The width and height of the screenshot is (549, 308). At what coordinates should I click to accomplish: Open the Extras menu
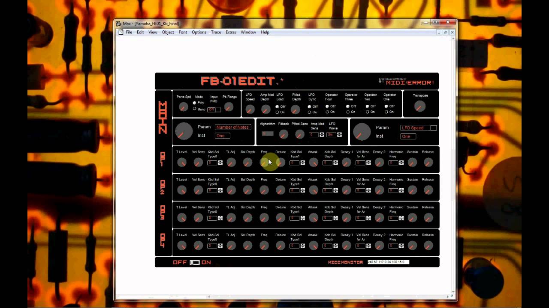231,32
